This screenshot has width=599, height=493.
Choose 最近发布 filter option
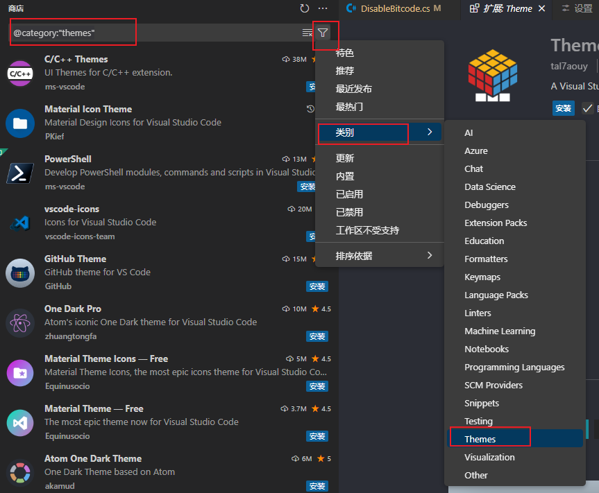[x=380, y=89]
